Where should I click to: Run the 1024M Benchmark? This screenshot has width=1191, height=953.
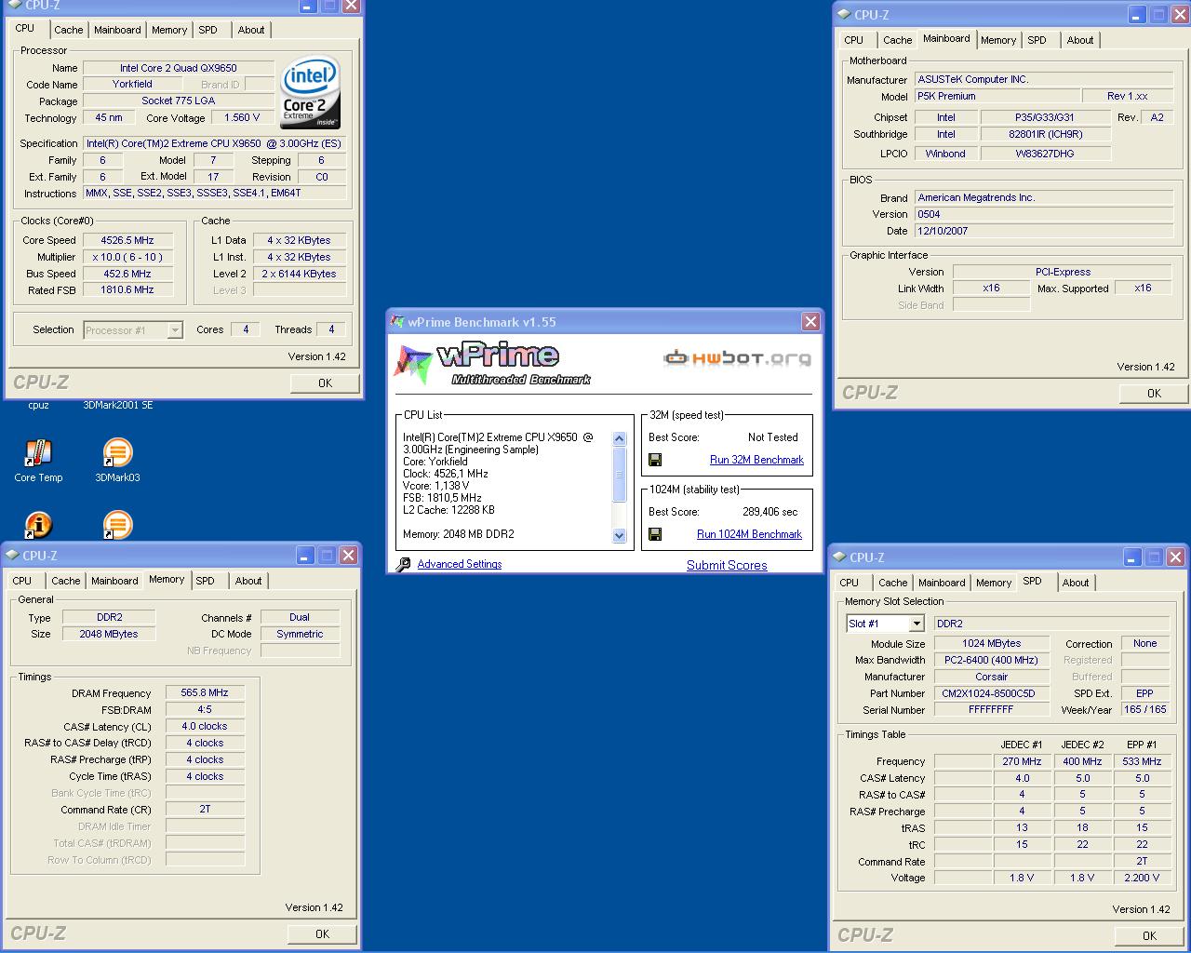click(749, 534)
